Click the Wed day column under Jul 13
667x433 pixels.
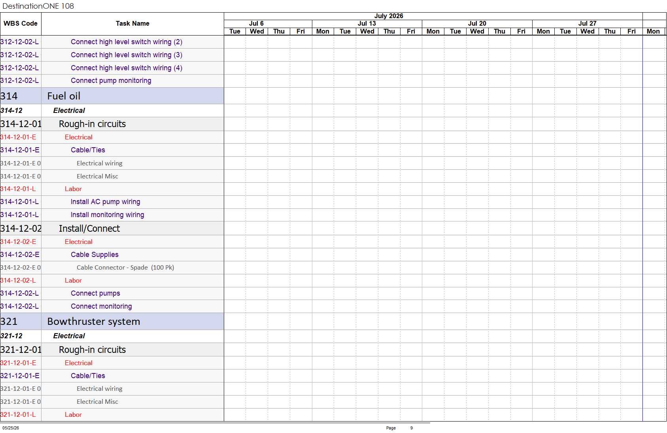(x=367, y=32)
